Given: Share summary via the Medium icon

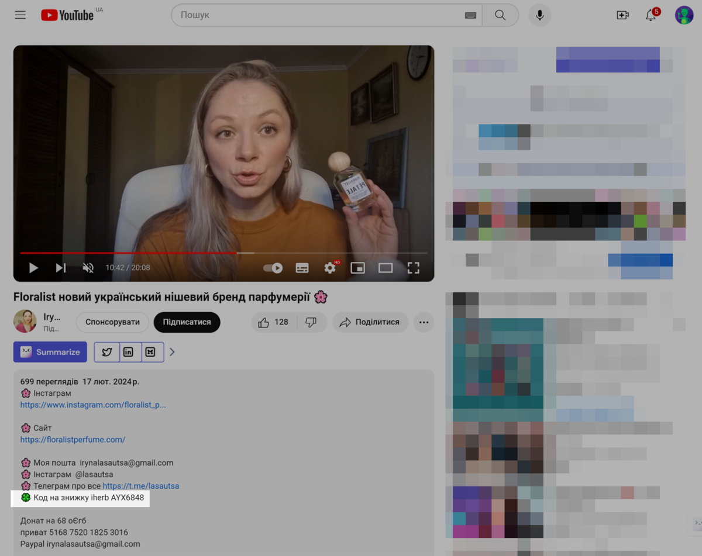Looking at the screenshot, I should 150,352.
